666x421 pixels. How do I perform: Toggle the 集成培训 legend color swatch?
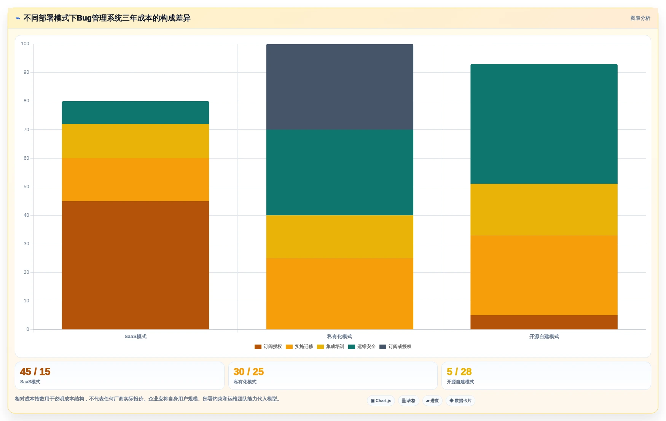click(320, 347)
